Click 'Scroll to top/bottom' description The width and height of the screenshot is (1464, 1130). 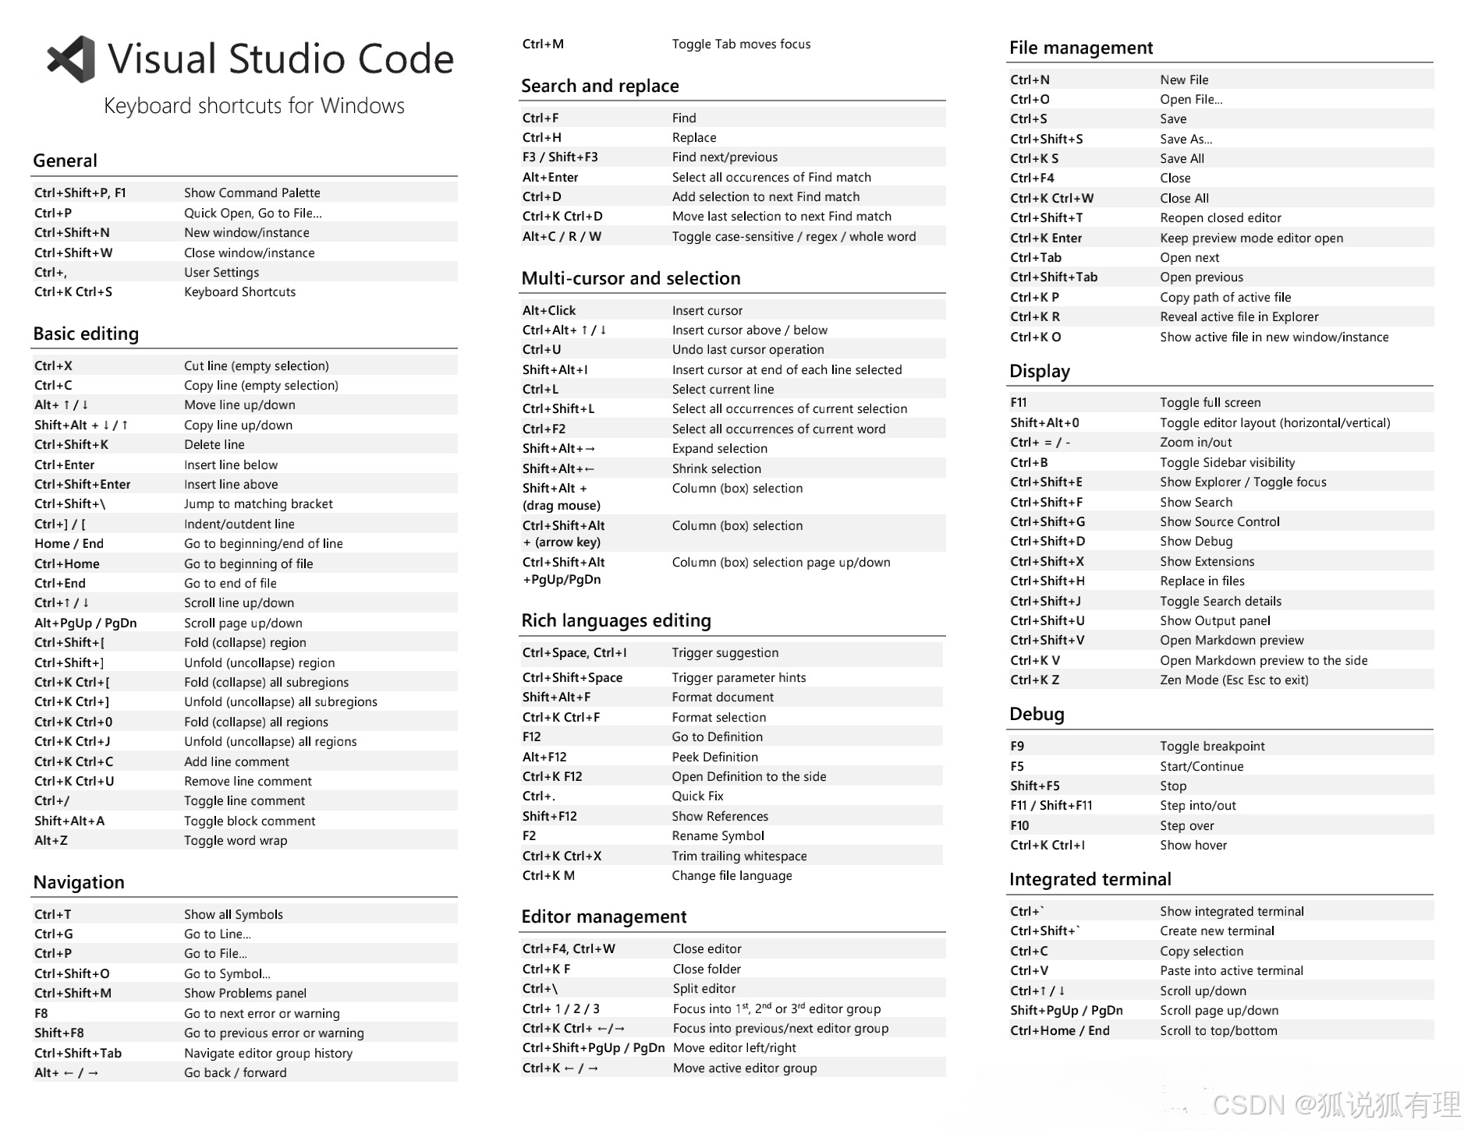click(1218, 1030)
